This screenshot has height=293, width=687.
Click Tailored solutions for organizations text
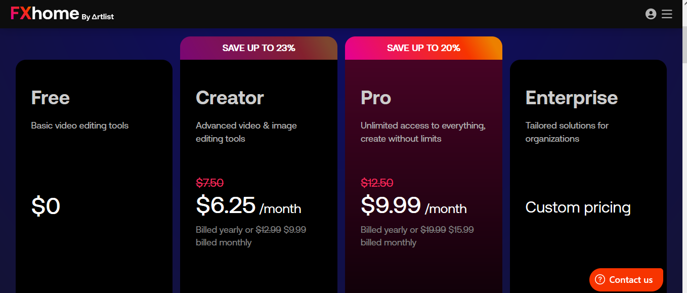click(567, 132)
